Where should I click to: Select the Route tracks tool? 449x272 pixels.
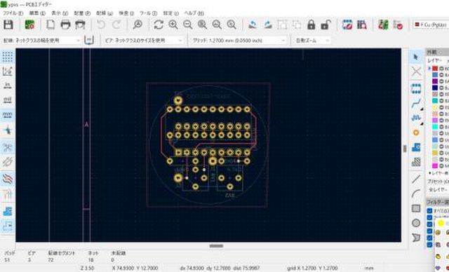tap(416, 103)
